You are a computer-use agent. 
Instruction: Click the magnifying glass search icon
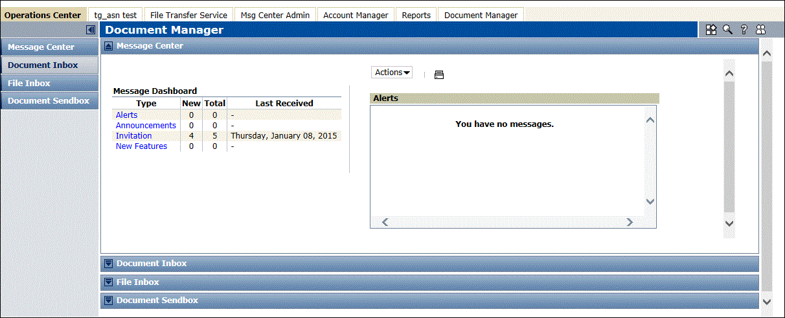(727, 30)
